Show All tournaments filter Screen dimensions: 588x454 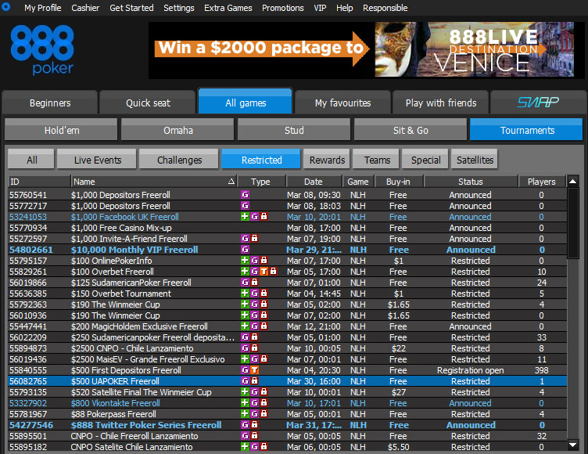(31, 160)
